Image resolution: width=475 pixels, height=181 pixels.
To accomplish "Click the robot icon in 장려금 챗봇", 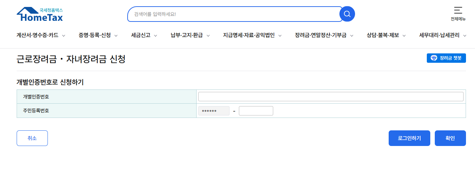I will pos(434,58).
